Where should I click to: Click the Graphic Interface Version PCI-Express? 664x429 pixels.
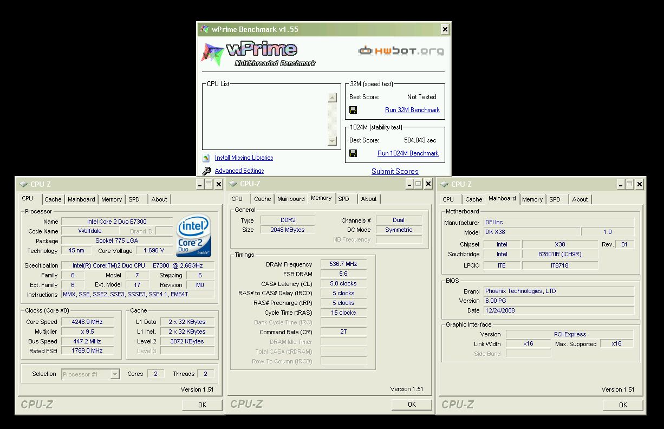coord(570,334)
